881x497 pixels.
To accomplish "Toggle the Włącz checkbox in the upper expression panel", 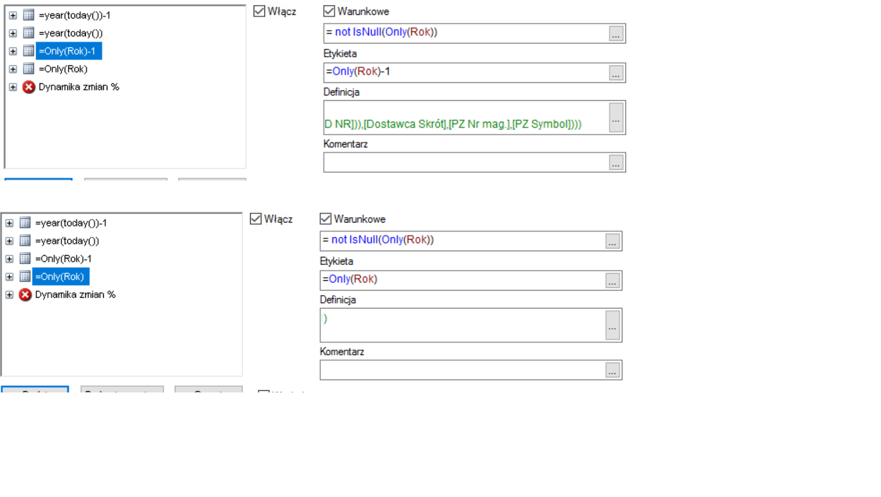I will pos(259,11).
